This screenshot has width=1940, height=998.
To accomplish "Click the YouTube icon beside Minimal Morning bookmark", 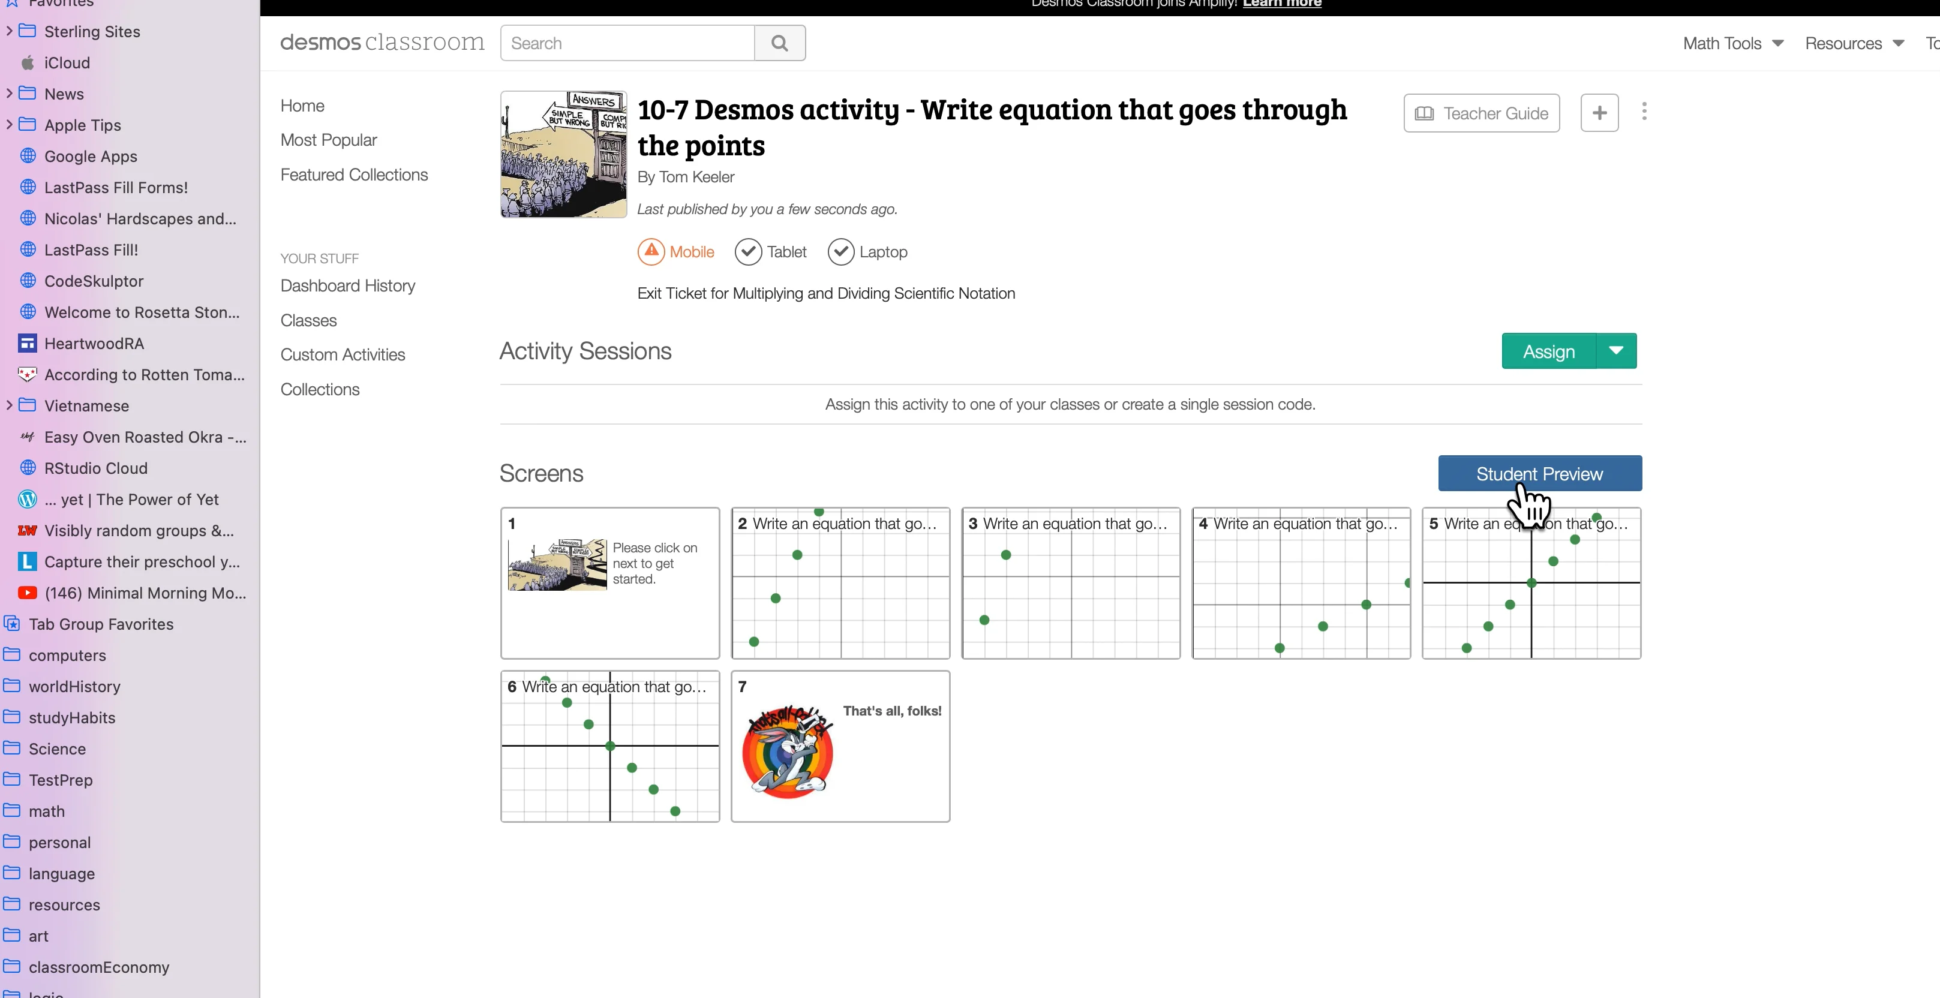I will (x=27, y=593).
